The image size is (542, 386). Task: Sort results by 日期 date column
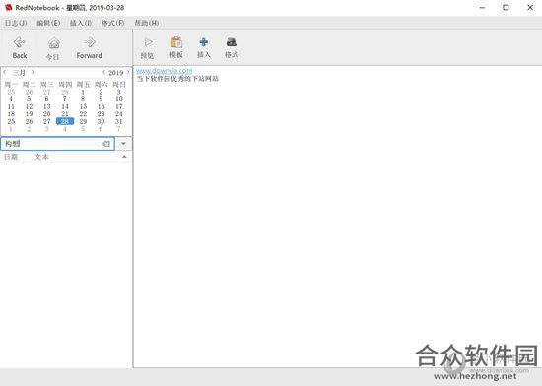(11, 157)
